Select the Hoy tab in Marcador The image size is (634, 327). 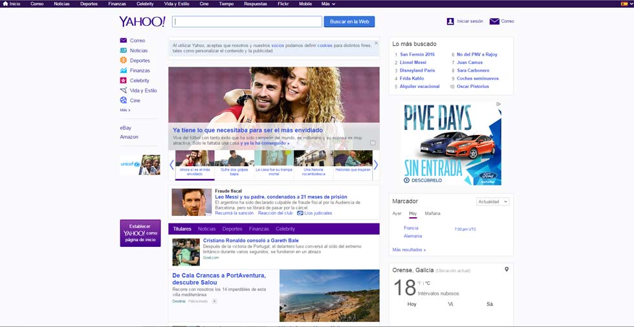(x=413, y=213)
